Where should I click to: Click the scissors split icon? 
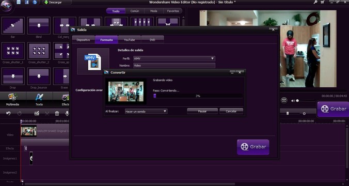47,113
